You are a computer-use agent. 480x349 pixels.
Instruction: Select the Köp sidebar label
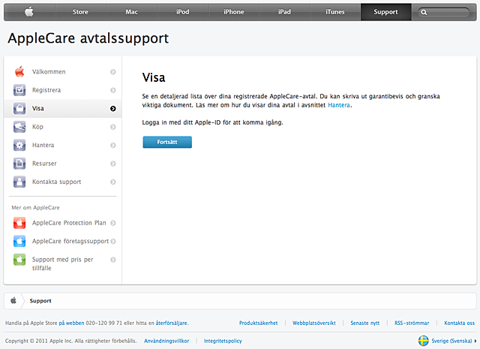tap(37, 127)
